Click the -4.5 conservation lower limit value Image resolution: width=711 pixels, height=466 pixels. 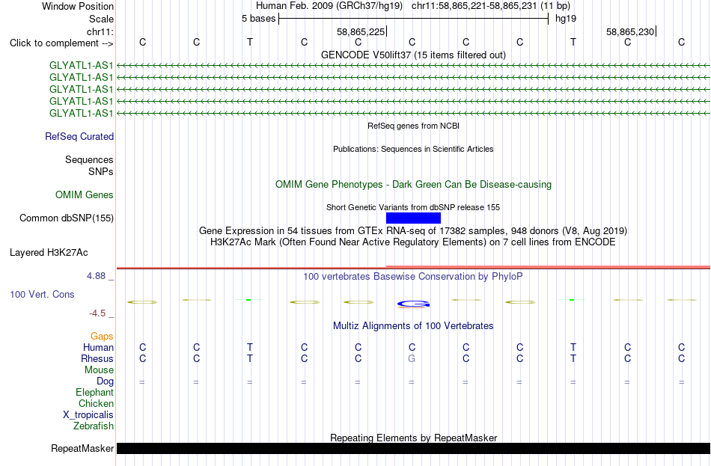tap(97, 313)
